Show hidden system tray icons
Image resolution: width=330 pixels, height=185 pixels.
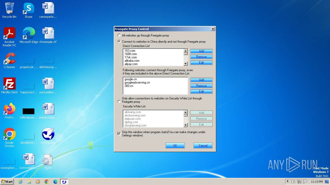[x=287, y=182]
